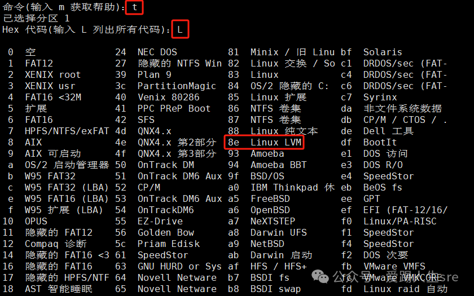Click the "Syrinx" entry
Screen dimensions: 474x296
[380, 97]
